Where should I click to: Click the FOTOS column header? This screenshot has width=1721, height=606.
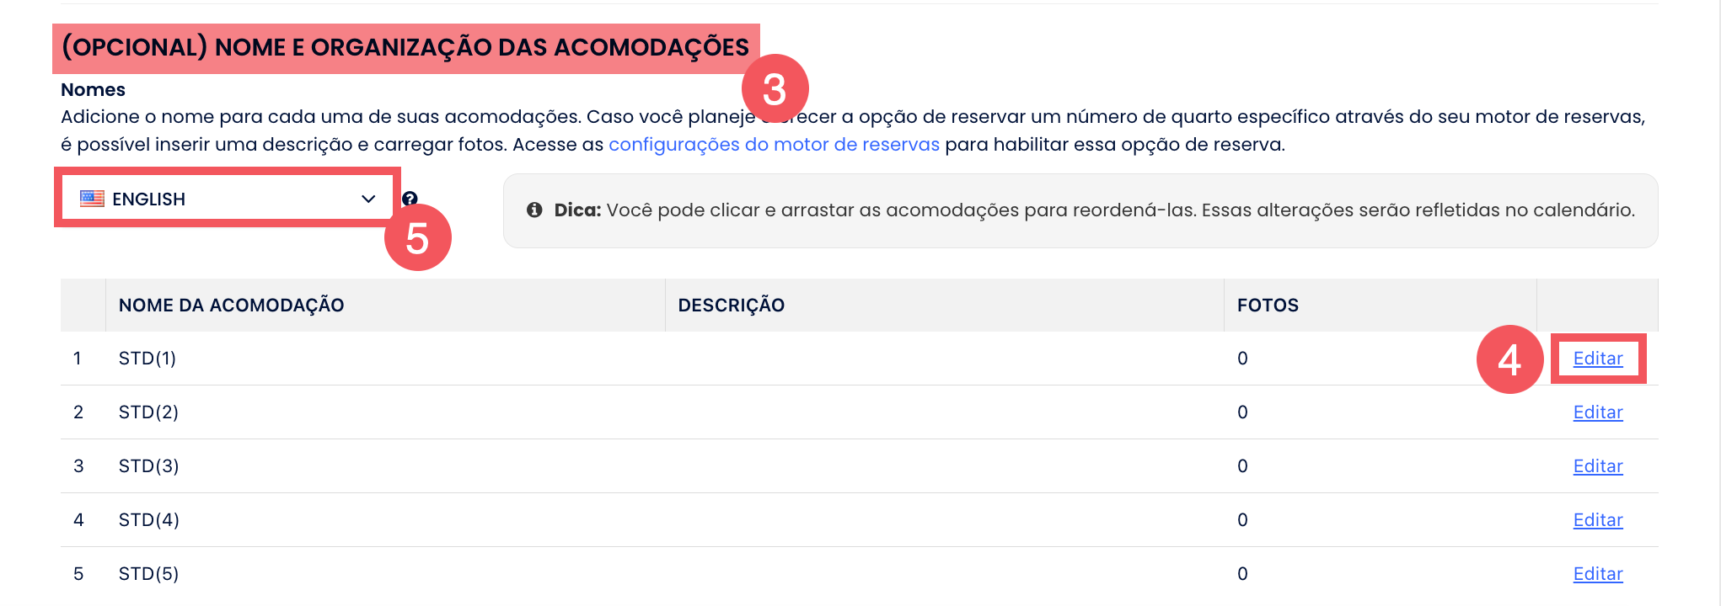(x=1268, y=306)
